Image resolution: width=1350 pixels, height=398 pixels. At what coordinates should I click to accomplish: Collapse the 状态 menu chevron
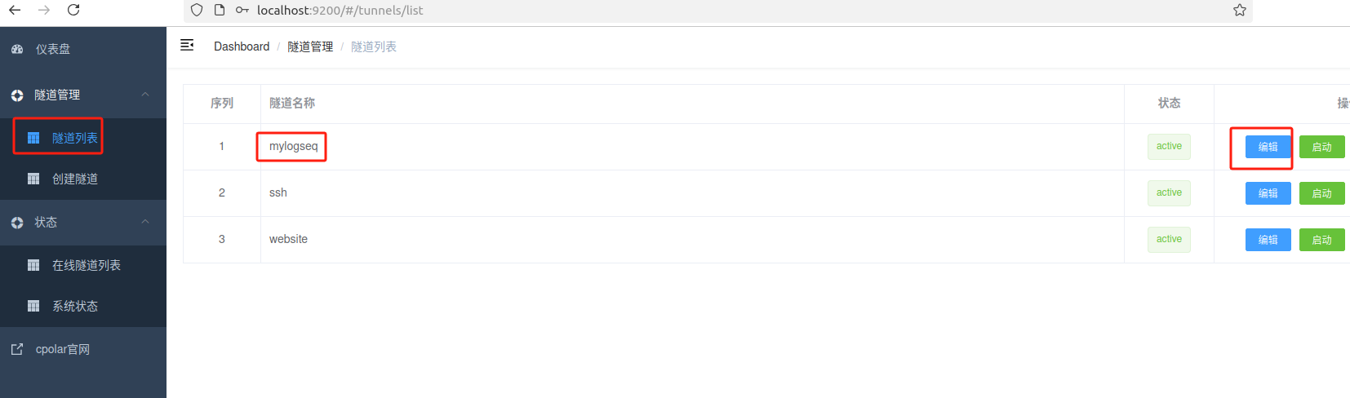tap(145, 222)
